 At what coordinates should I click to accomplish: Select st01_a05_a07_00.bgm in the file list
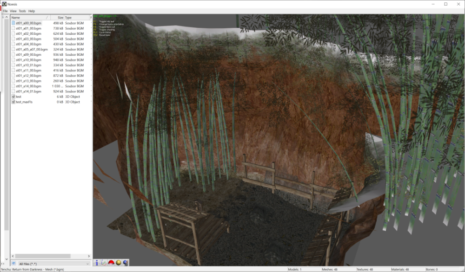(x=32, y=49)
